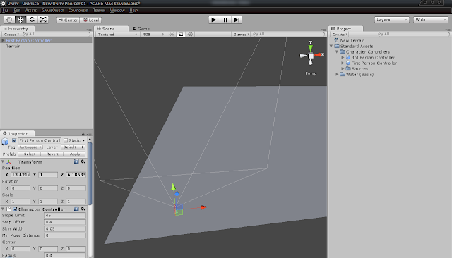Open the File menu
The image size is (452, 258).
coord(6,11)
